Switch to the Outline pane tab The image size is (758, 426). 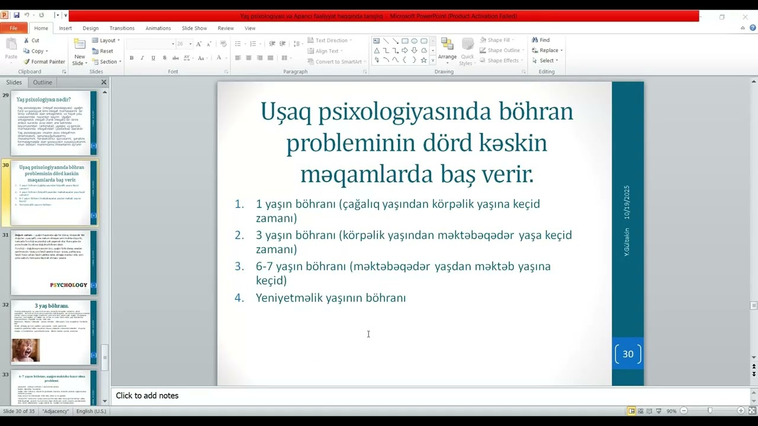click(43, 82)
